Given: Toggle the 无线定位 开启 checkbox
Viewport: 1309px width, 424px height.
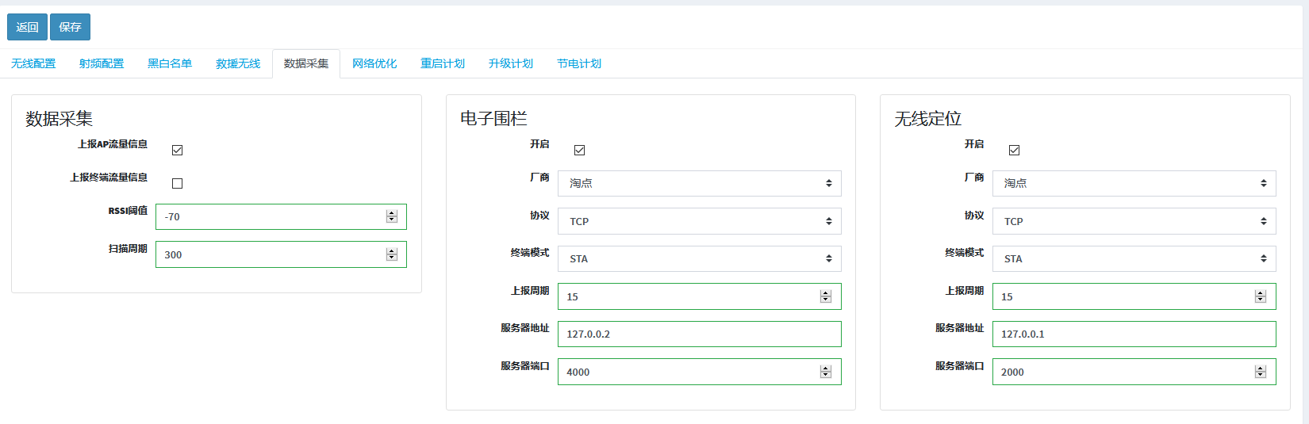Looking at the screenshot, I should [1015, 150].
